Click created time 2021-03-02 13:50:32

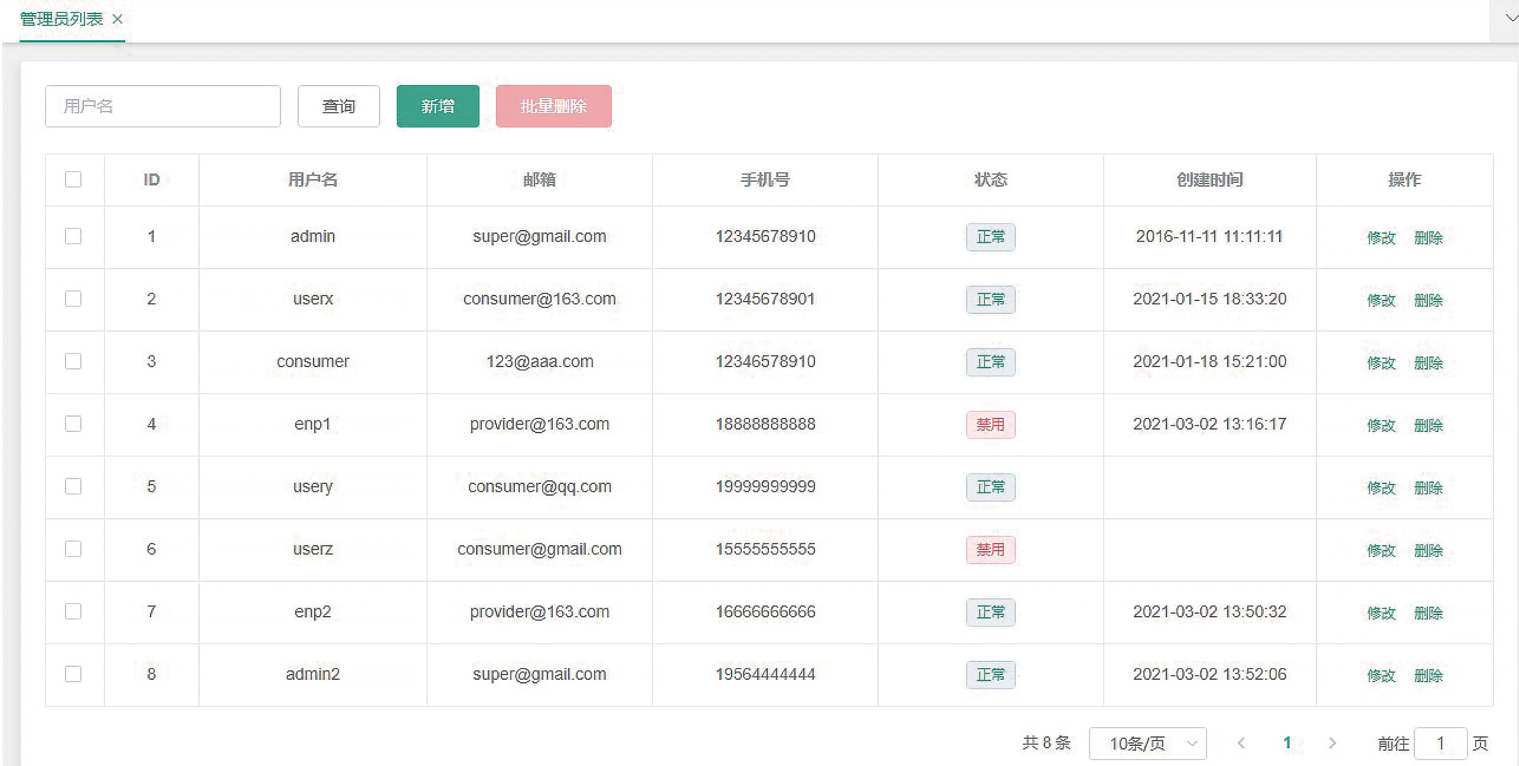tap(1209, 612)
